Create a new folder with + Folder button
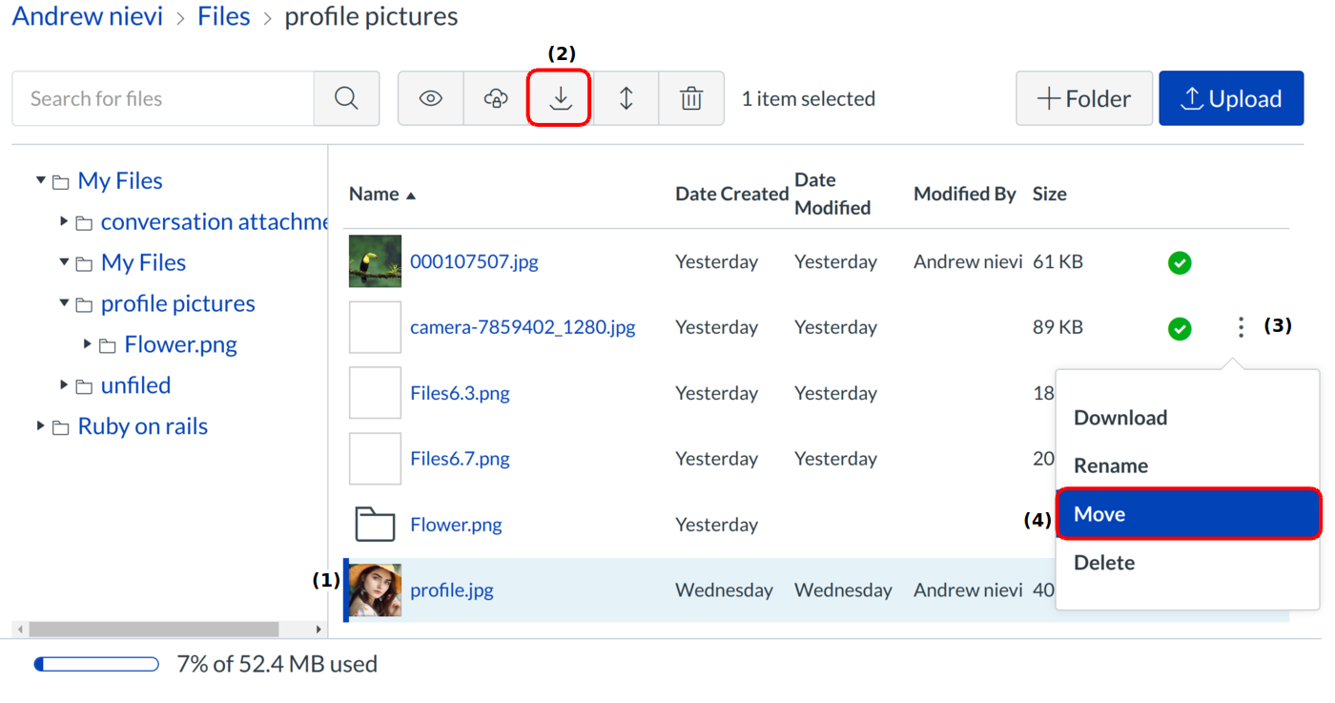This screenshot has height=703, width=1335. tap(1083, 98)
